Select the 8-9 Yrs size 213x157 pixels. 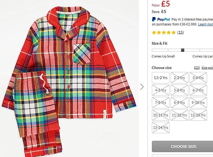tap(179, 103)
